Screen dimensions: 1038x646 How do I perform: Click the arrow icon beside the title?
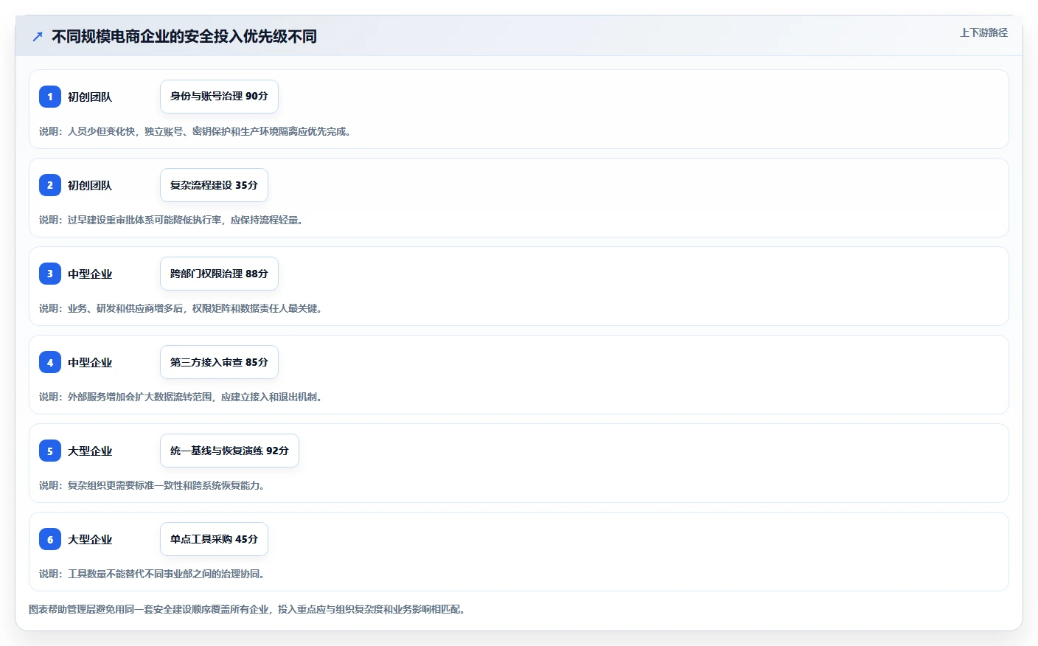pos(38,36)
